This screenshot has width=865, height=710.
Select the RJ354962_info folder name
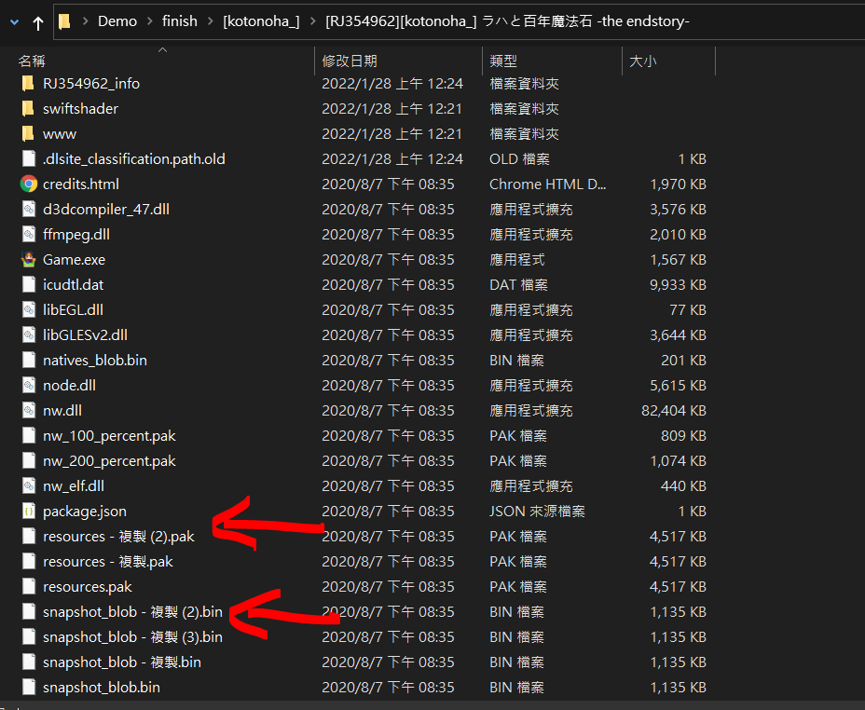pos(91,83)
